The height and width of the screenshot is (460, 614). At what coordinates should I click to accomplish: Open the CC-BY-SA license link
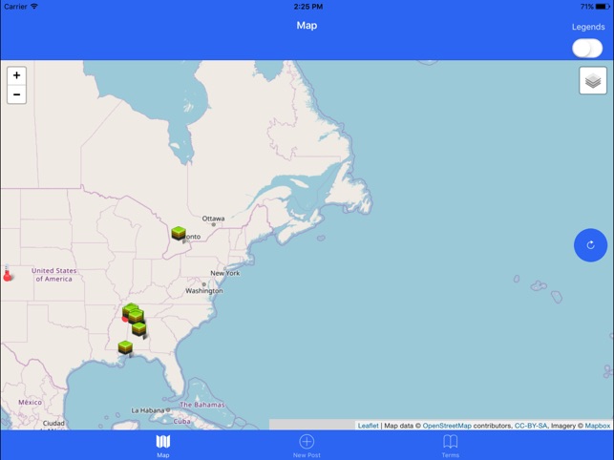coord(531,426)
